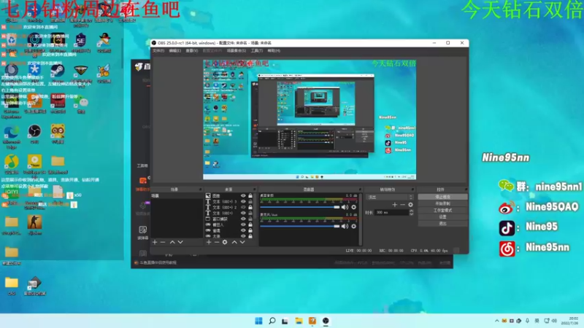
Task: Click the 300 ms duration field
Action: coord(391,212)
